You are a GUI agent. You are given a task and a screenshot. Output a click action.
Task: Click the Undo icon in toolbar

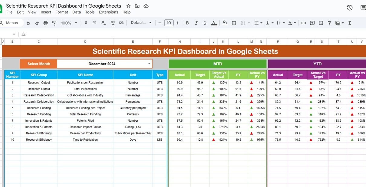click(x=28, y=23)
